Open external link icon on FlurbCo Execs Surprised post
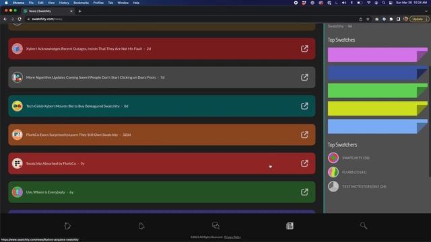 point(304,134)
